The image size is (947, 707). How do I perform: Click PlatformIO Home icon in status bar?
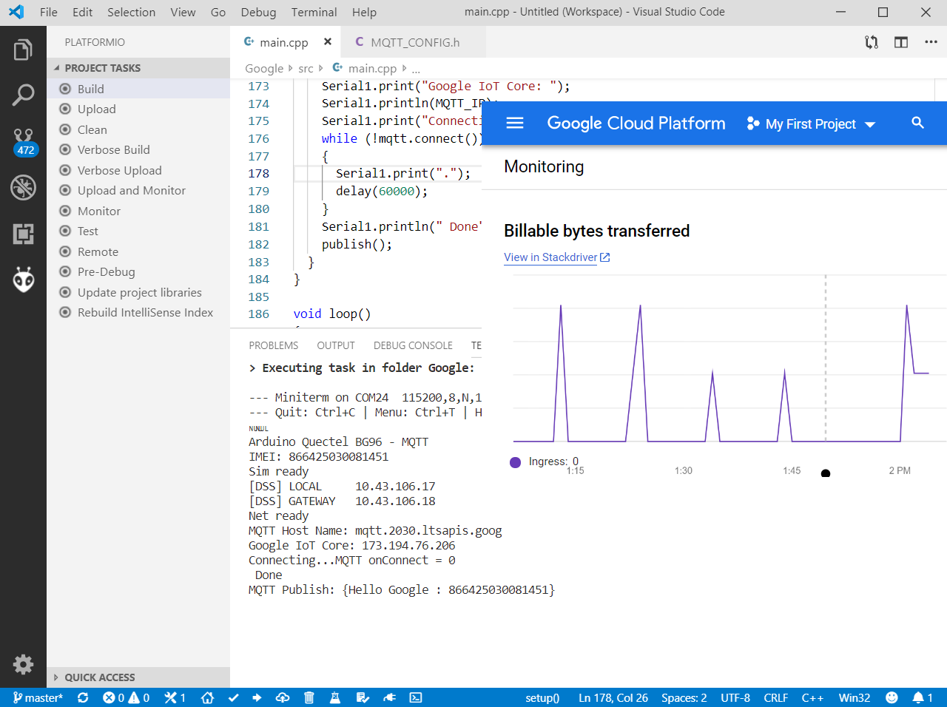208,697
